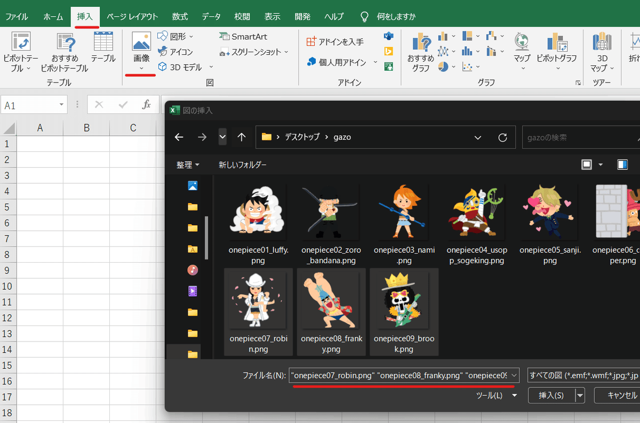Click the ピボットグラフ (PivotChart) button

point(557,52)
